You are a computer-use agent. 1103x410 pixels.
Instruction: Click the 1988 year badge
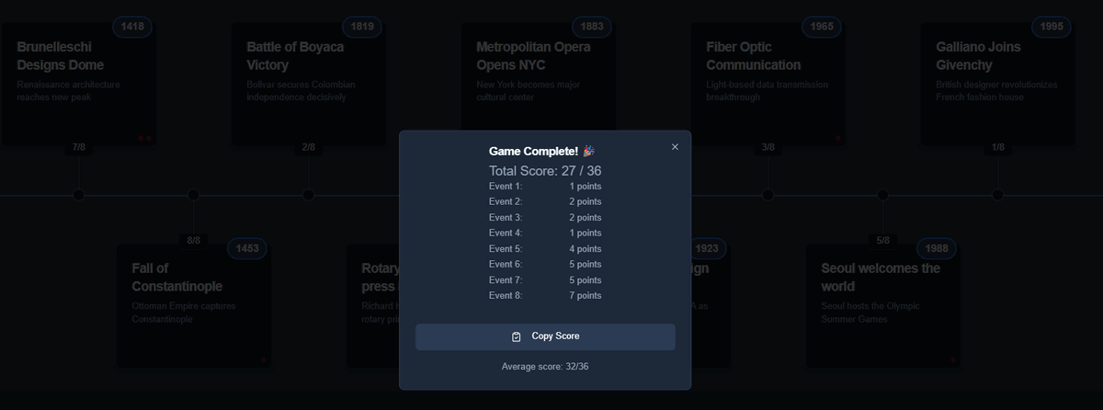click(x=937, y=248)
